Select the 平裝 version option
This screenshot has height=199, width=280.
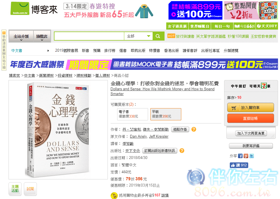point(166,114)
